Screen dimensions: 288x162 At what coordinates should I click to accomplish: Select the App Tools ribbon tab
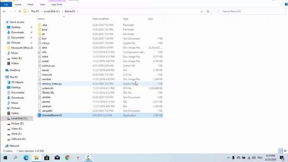point(57,4)
